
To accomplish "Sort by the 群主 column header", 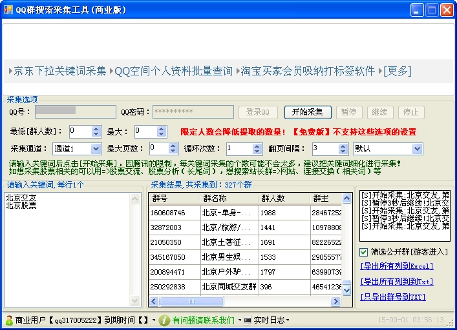I will (326, 199).
